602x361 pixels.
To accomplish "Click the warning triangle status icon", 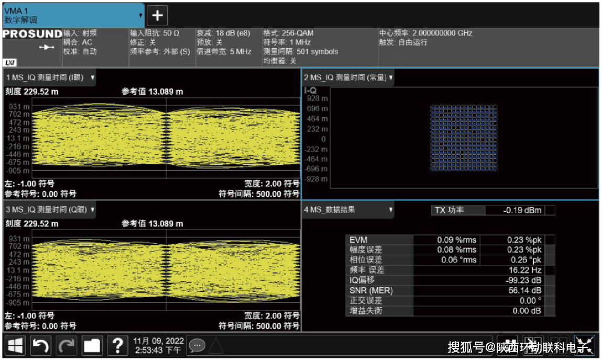I will click(x=216, y=345).
